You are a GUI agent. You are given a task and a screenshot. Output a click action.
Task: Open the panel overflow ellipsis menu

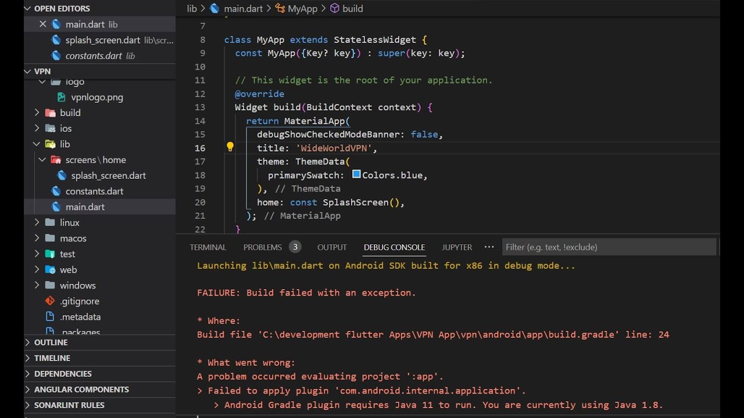(489, 247)
